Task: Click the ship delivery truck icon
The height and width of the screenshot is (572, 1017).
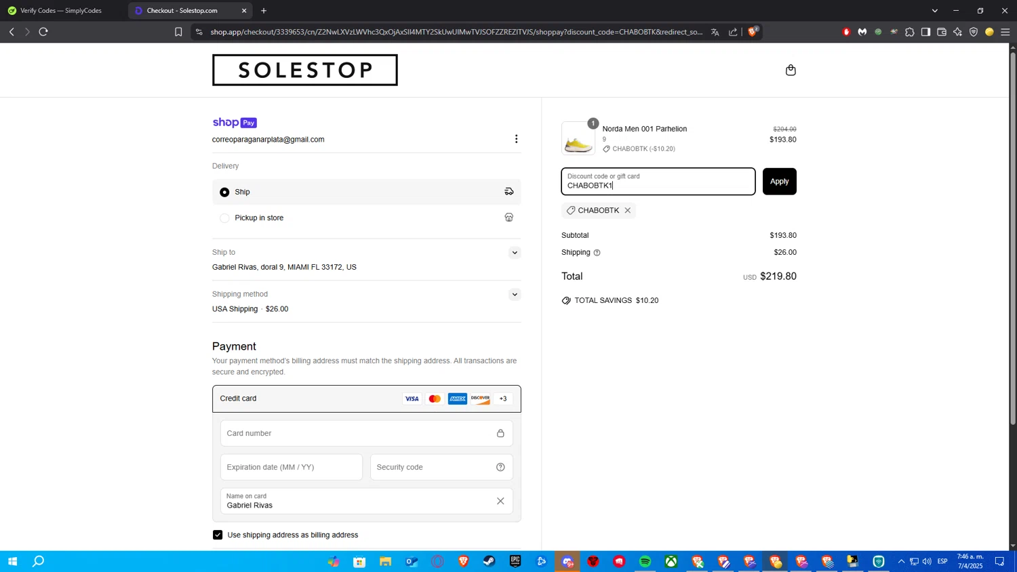Action: (x=509, y=192)
